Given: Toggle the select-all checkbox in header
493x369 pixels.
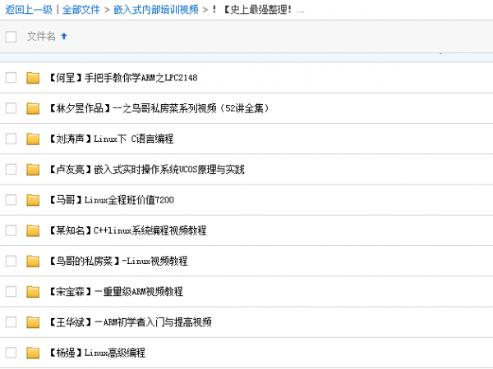Looking at the screenshot, I should coord(11,36).
